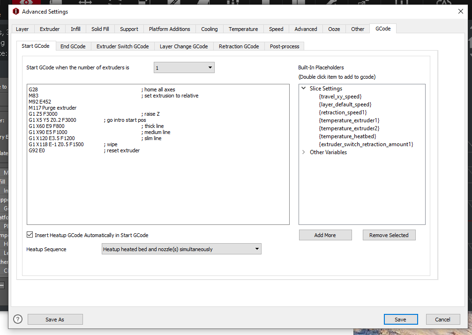Click the G92 E0 reset extruder line
This screenshot has height=335, width=472.
[84, 150]
